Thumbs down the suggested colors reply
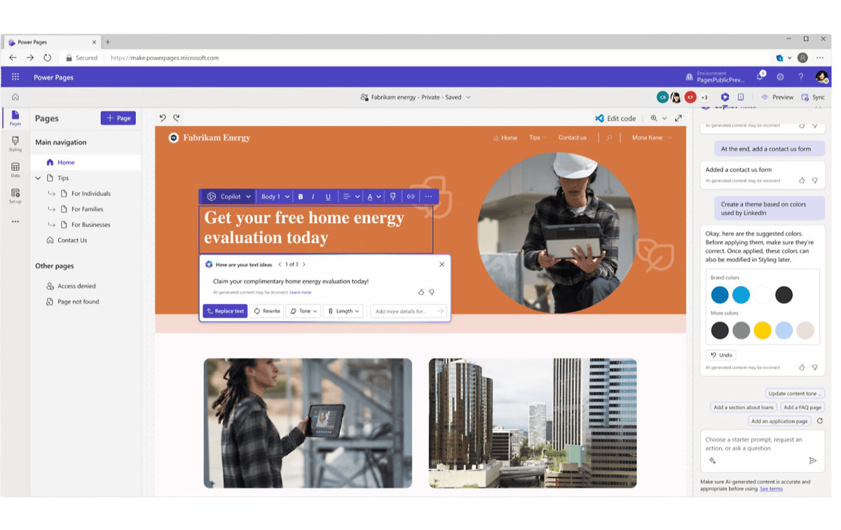 click(814, 367)
